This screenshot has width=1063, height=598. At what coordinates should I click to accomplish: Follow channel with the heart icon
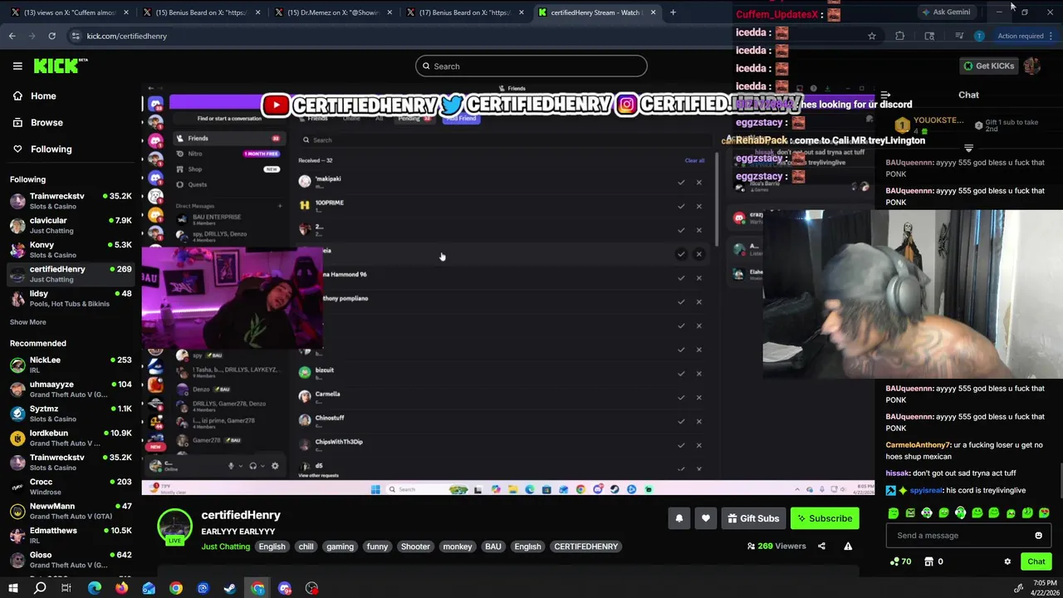706,518
